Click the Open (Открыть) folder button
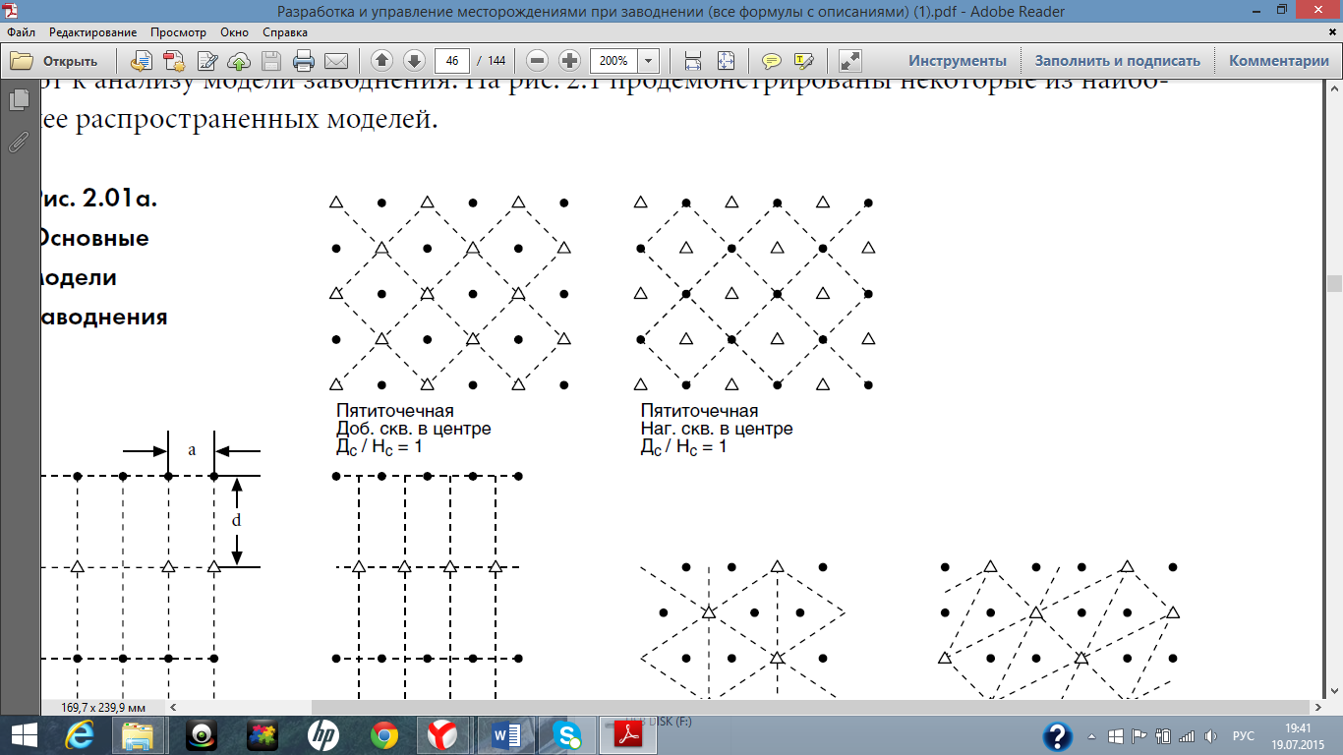Image resolution: width=1343 pixels, height=755 pixels. click(54, 61)
